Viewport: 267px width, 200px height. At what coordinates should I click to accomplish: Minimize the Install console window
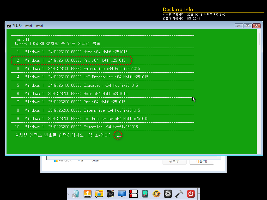pyautogui.click(x=239, y=26)
